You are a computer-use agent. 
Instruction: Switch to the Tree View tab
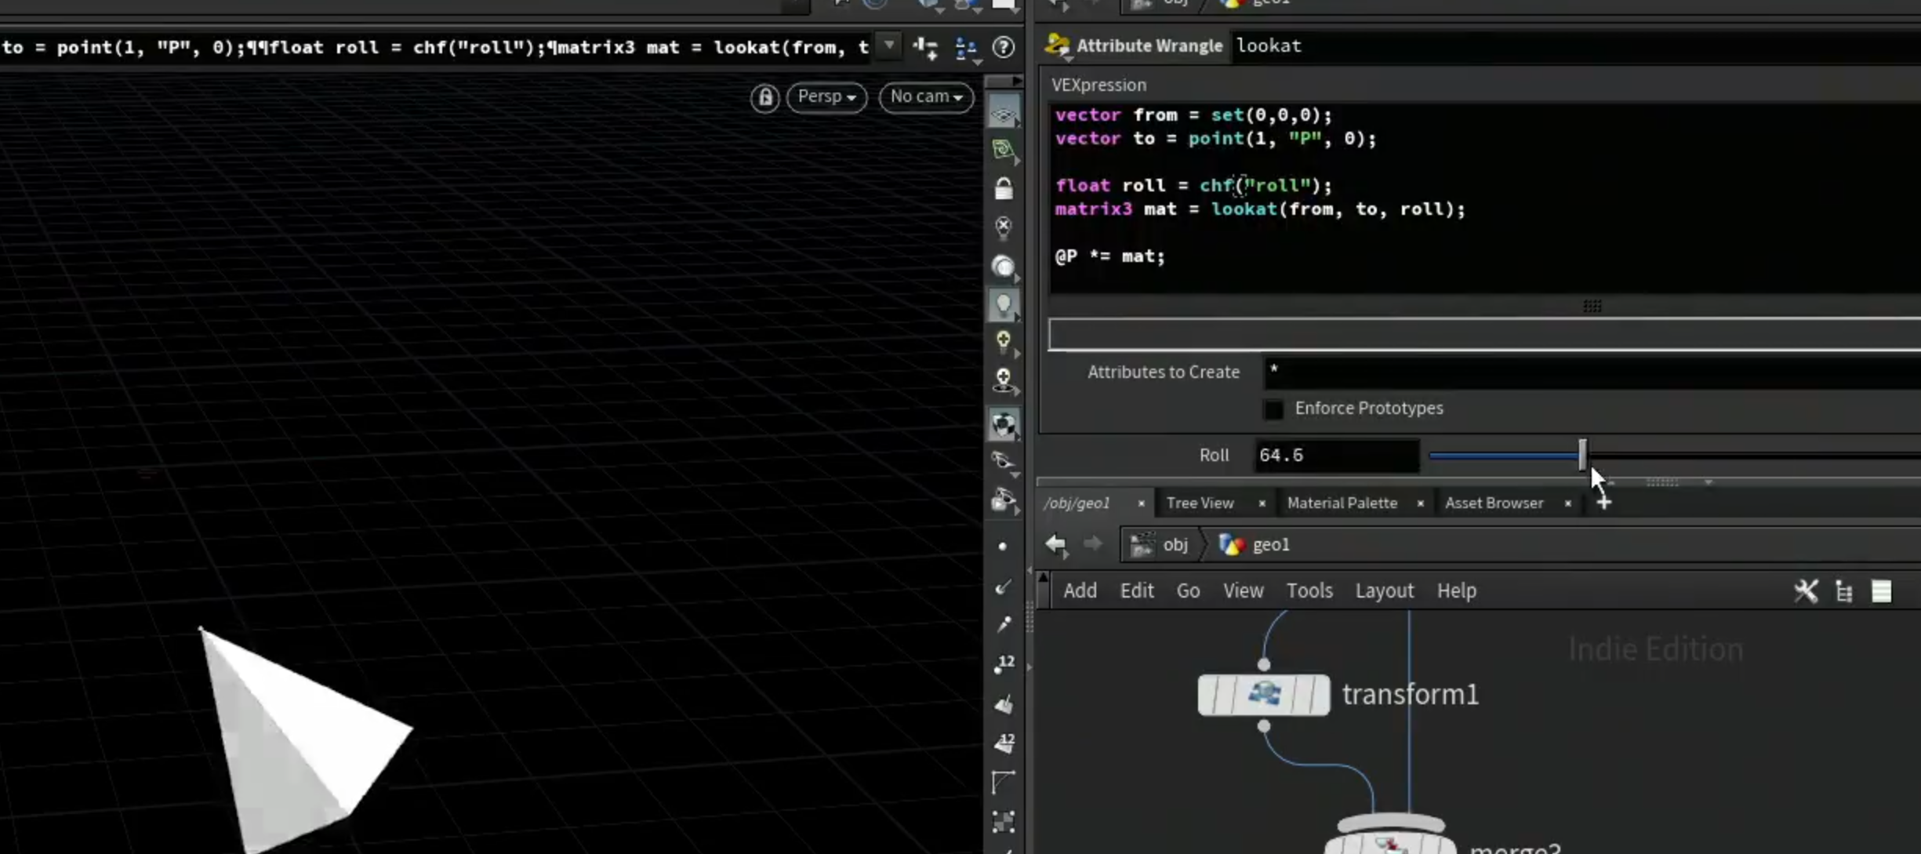click(1200, 503)
